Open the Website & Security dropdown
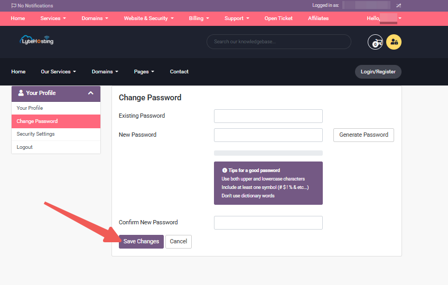Screen dimensions: 448x285 [x=148, y=18]
